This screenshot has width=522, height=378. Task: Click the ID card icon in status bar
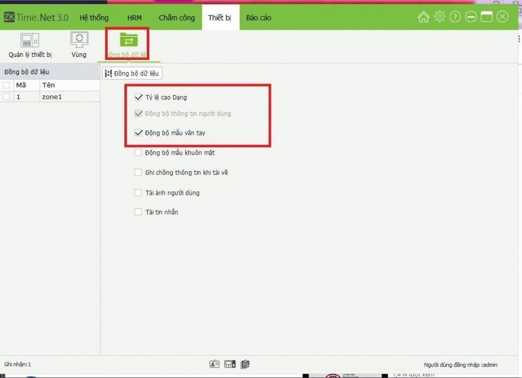(x=215, y=364)
